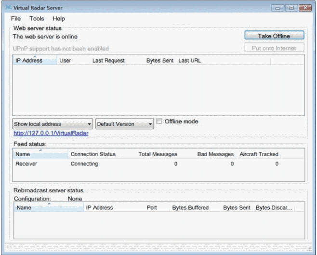Open the File menu

point(16,19)
